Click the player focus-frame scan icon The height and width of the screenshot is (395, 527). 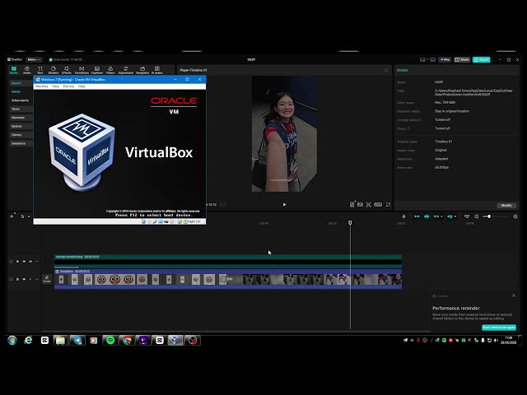pyautogui.click(x=369, y=204)
